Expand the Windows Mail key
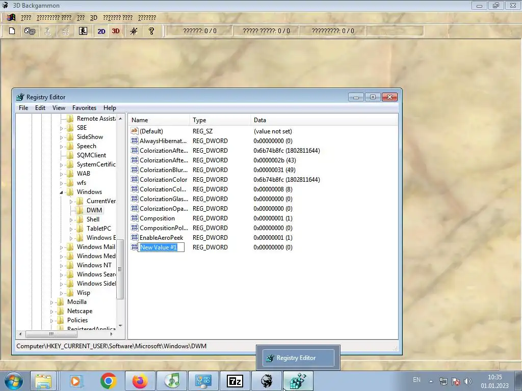522x391 pixels. 61,247
